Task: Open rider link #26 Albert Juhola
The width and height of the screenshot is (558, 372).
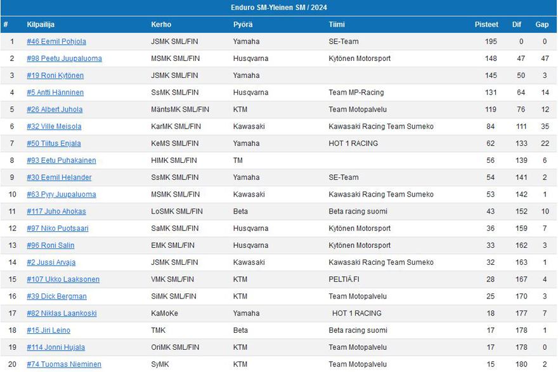Action: click(55, 110)
